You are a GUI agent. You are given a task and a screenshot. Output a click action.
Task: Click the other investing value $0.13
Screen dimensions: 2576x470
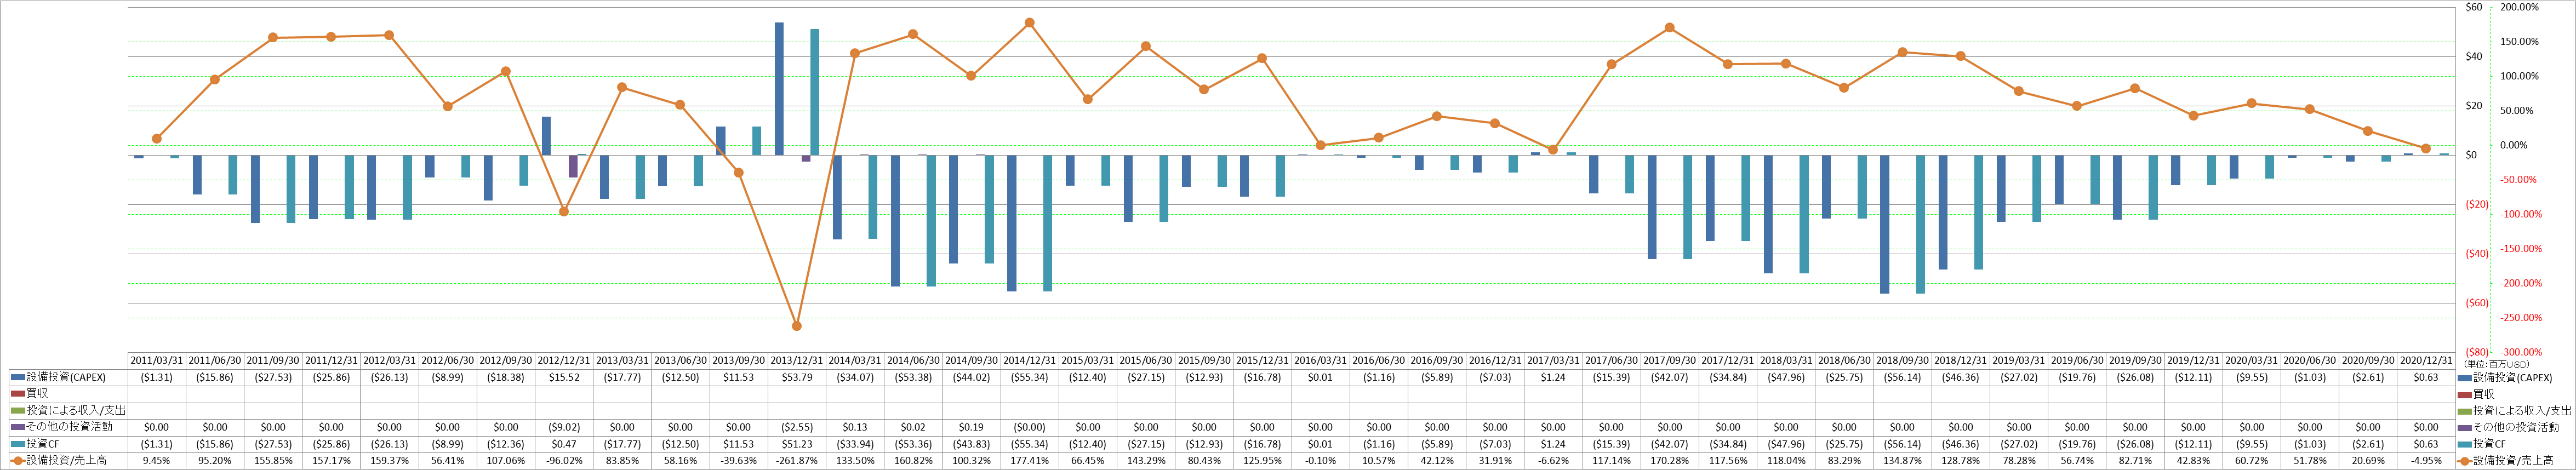click(855, 427)
